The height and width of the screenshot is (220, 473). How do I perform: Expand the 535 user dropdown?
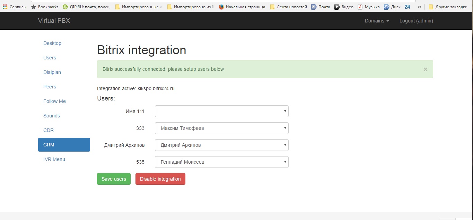221,162
